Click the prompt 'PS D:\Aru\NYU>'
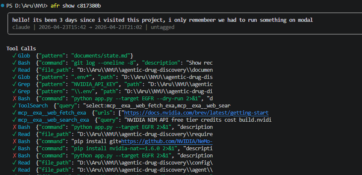 [27, 6]
